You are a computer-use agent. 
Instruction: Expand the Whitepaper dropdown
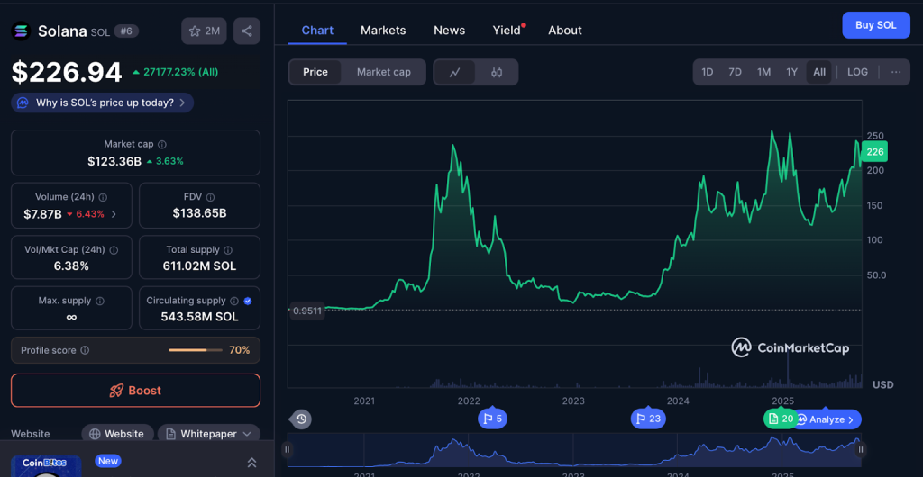tap(208, 434)
